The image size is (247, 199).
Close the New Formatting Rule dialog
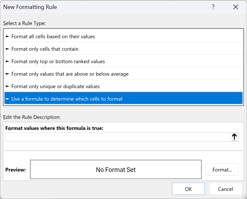[x=236, y=7]
